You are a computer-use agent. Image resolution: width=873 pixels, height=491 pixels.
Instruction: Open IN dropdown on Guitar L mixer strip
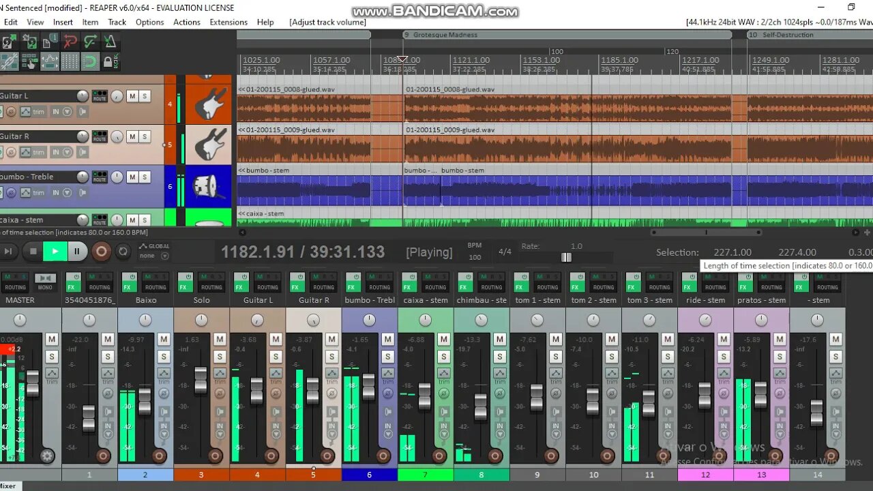click(x=276, y=430)
